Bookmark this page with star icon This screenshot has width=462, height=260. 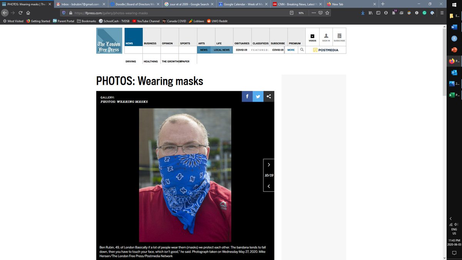tap(327, 12)
